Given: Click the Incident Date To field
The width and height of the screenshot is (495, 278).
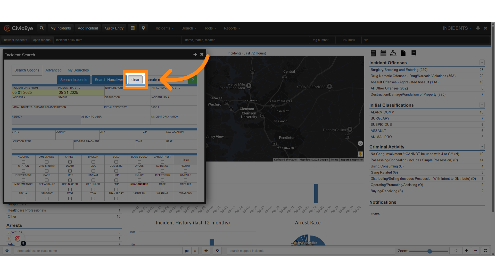Looking at the screenshot, I should [81, 91].
